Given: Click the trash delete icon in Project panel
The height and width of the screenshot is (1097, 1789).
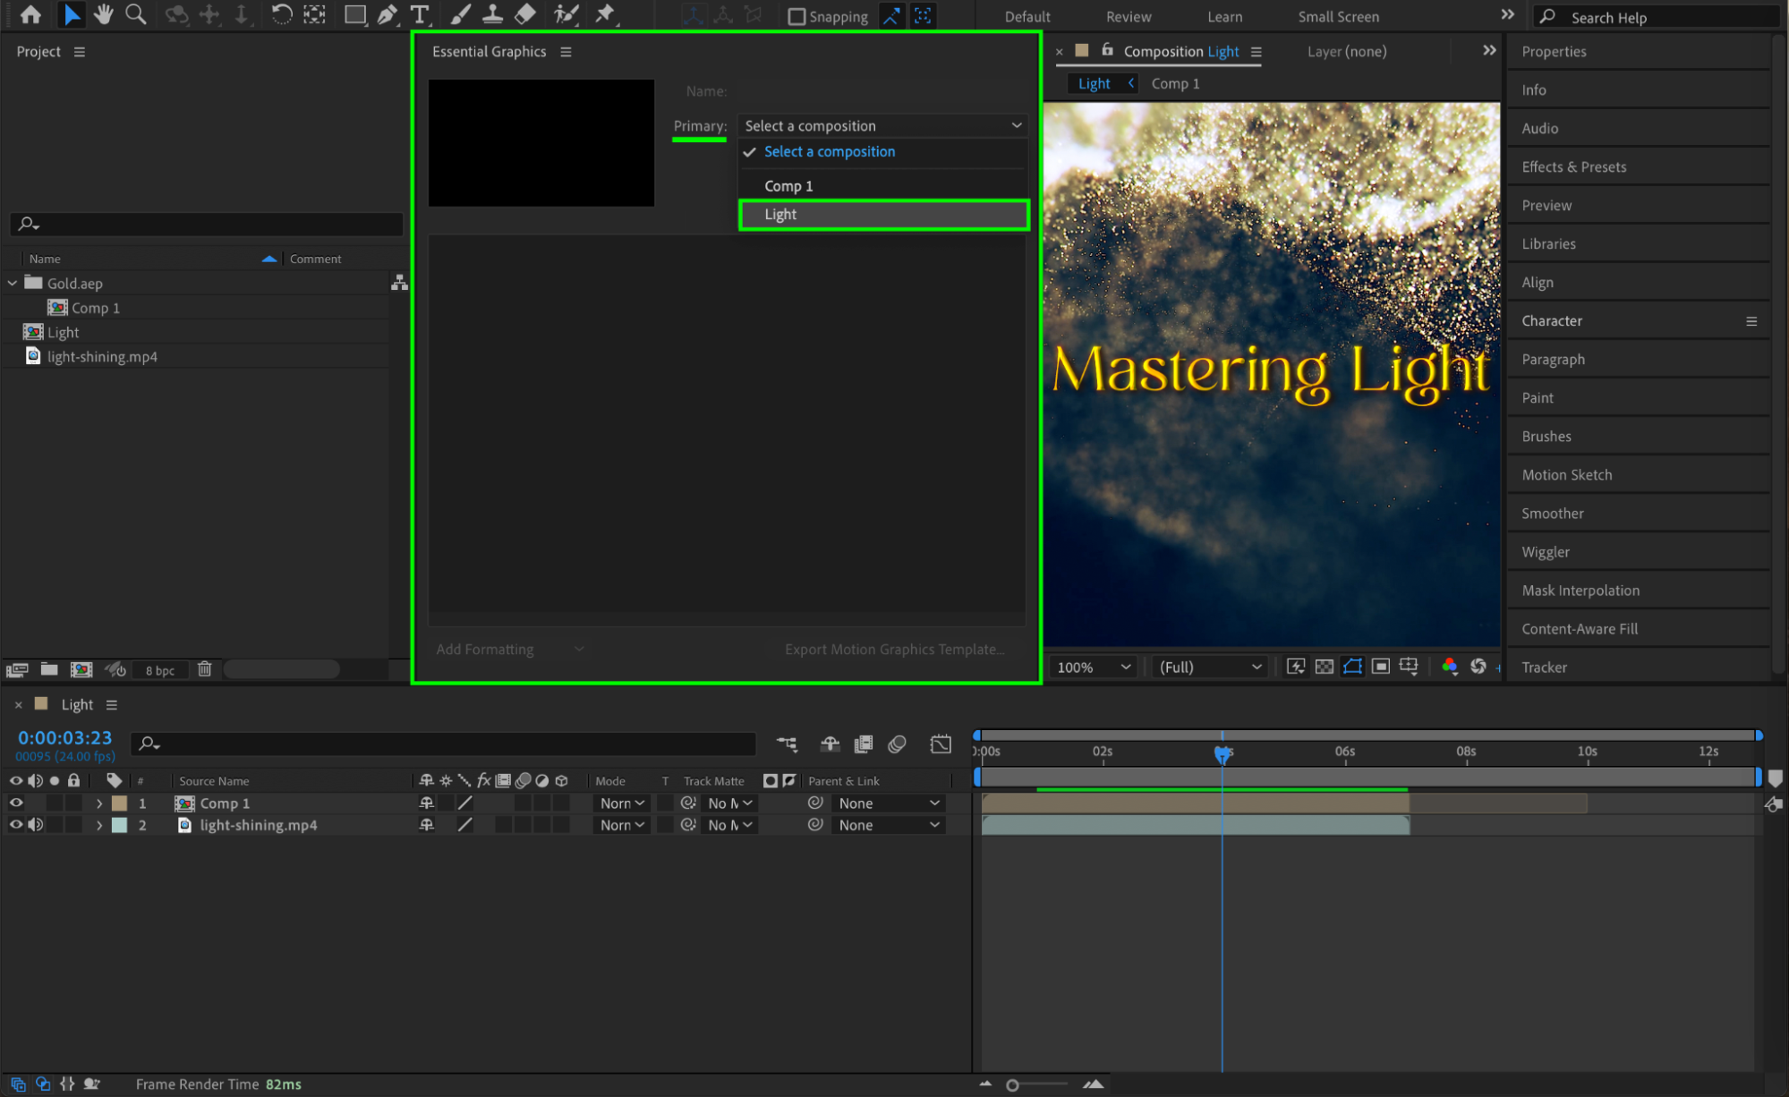Looking at the screenshot, I should coord(204,669).
